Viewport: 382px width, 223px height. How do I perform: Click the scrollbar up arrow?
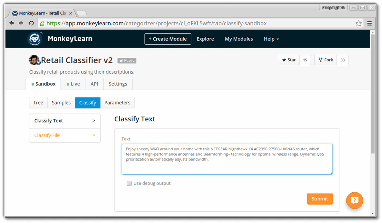372,32
